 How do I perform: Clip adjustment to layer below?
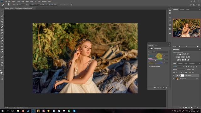click(x=155, y=88)
